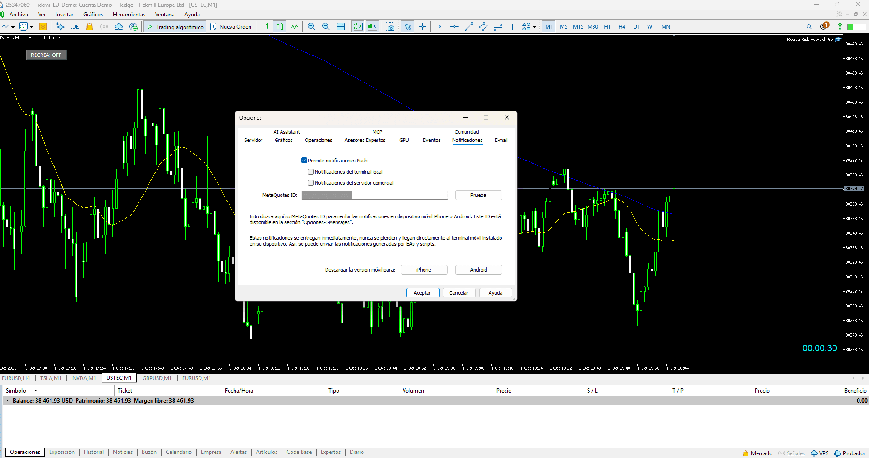The image size is (869, 458).
Task: Expand the shapes objects dropdown arrow
Action: (x=534, y=27)
